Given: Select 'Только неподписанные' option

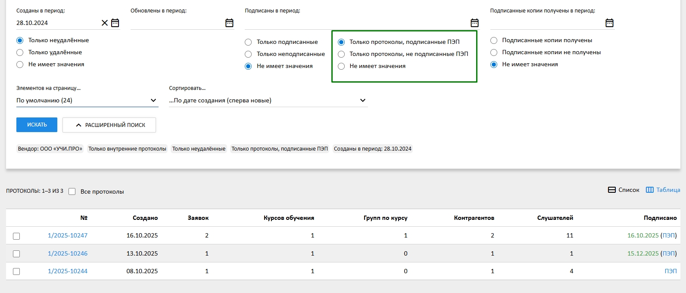Looking at the screenshot, I should point(248,54).
